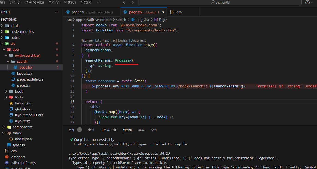Go back using the left arrow in title bar
This screenshot has width=317, height=169.
pos(125,2)
